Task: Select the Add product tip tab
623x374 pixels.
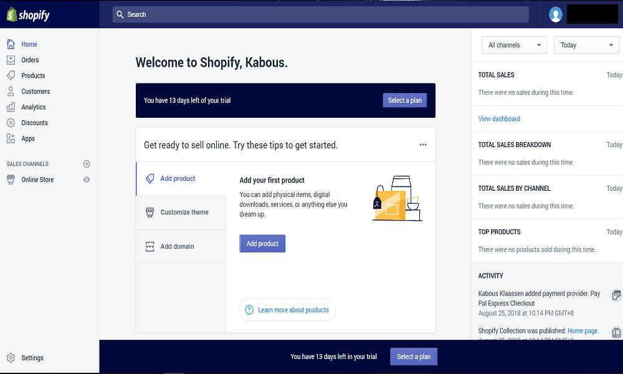Action: click(x=181, y=178)
